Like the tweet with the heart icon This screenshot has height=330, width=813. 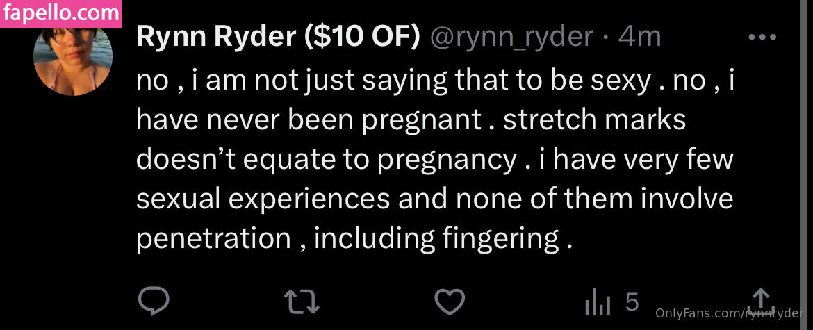449,301
